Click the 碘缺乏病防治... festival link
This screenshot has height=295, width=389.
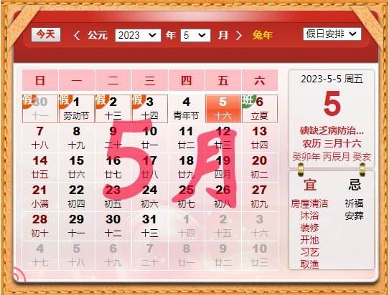pyautogui.click(x=332, y=130)
